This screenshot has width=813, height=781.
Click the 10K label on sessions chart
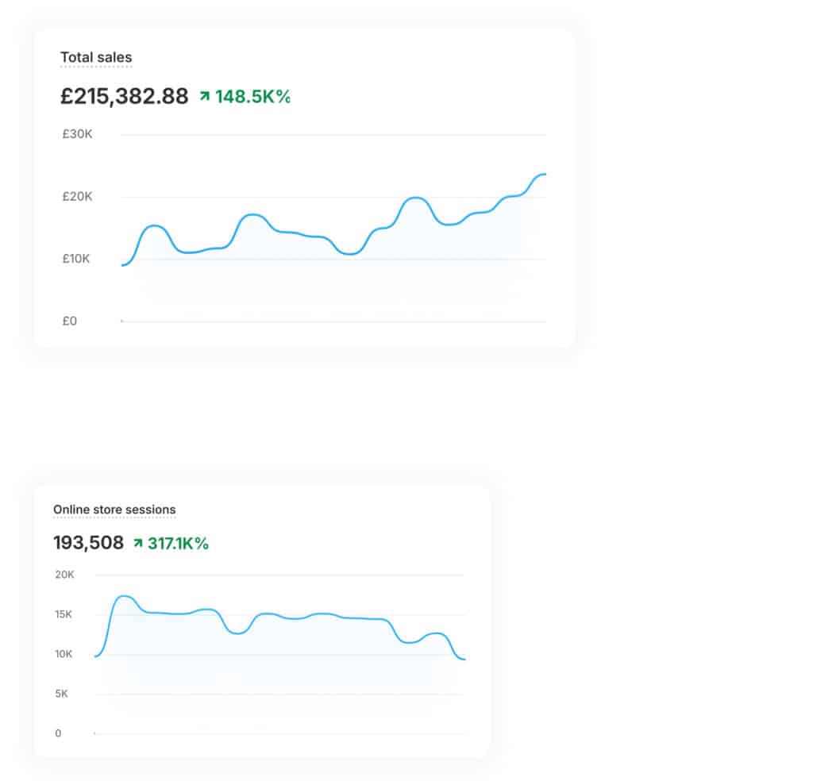click(64, 654)
